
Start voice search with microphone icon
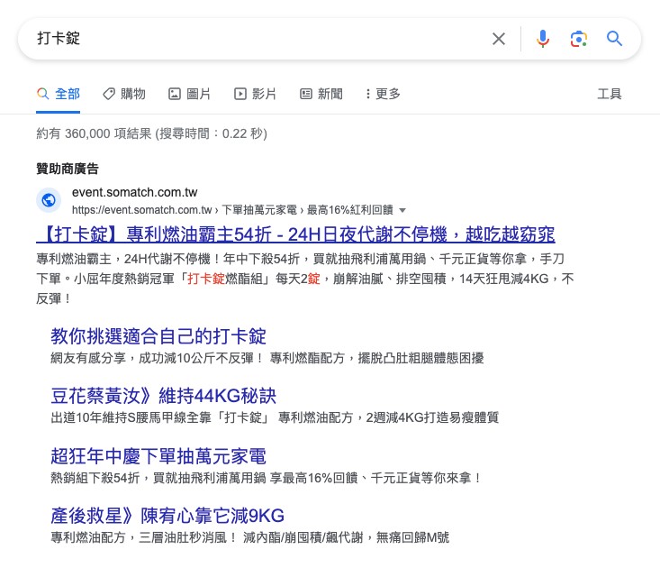point(542,39)
